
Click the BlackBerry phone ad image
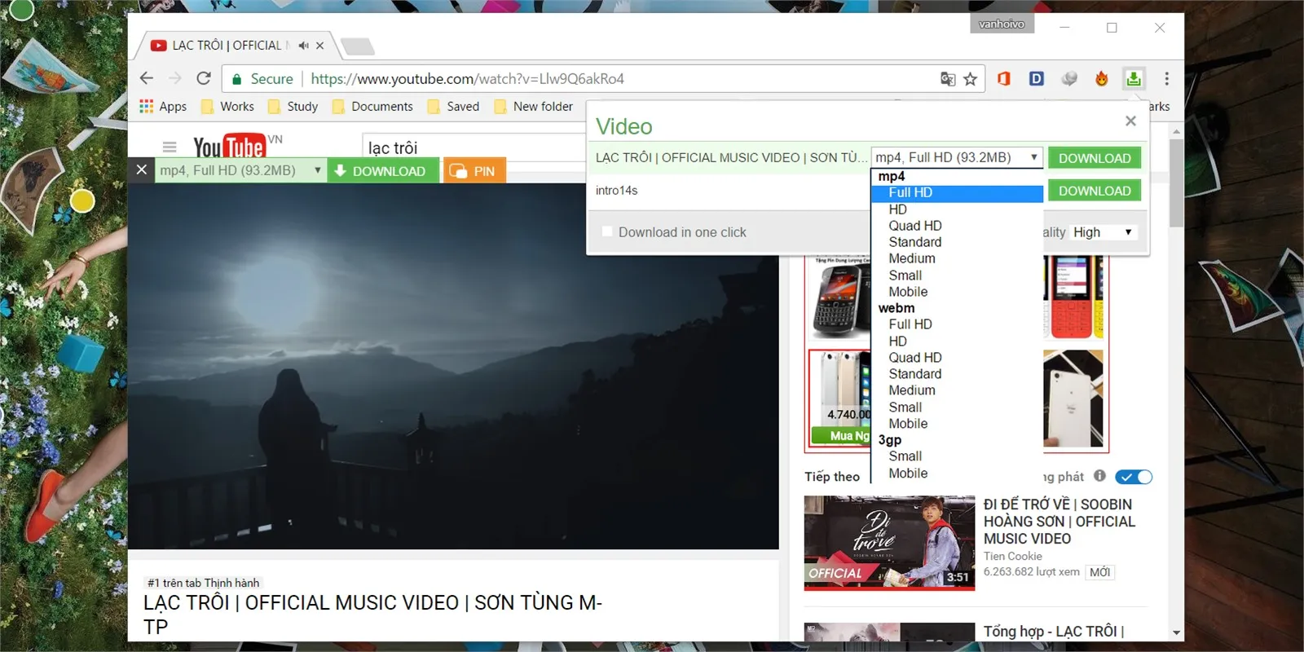click(840, 297)
